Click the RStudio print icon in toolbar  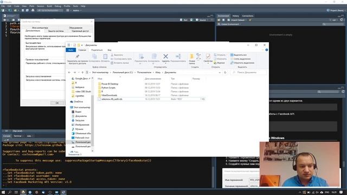click(33, 10)
